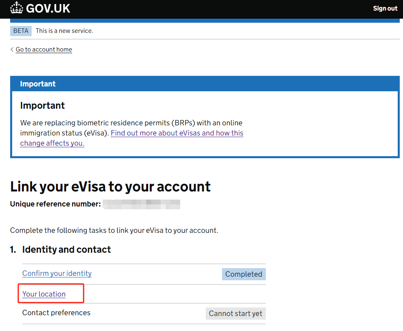403x331 pixels.
Task: Click the This is a new service text
Action: pos(64,31)
